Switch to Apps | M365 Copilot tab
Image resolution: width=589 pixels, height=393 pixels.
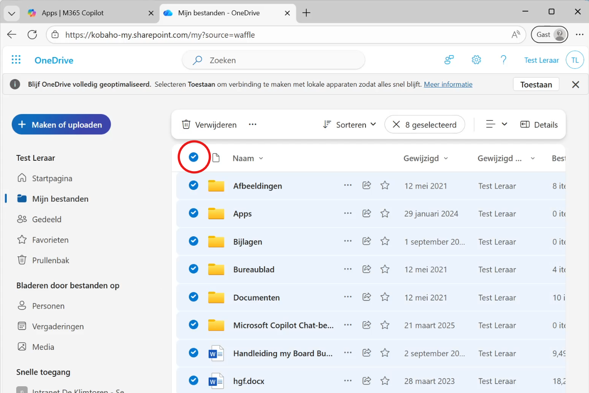click(72, 13)
